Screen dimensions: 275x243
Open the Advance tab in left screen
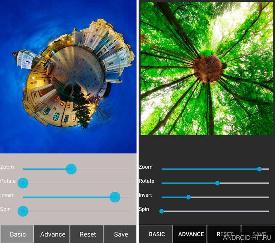pos(52,234)
